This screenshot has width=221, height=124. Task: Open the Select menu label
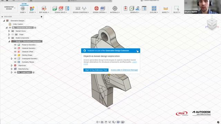pyautogui.click(x=176, y=12)
